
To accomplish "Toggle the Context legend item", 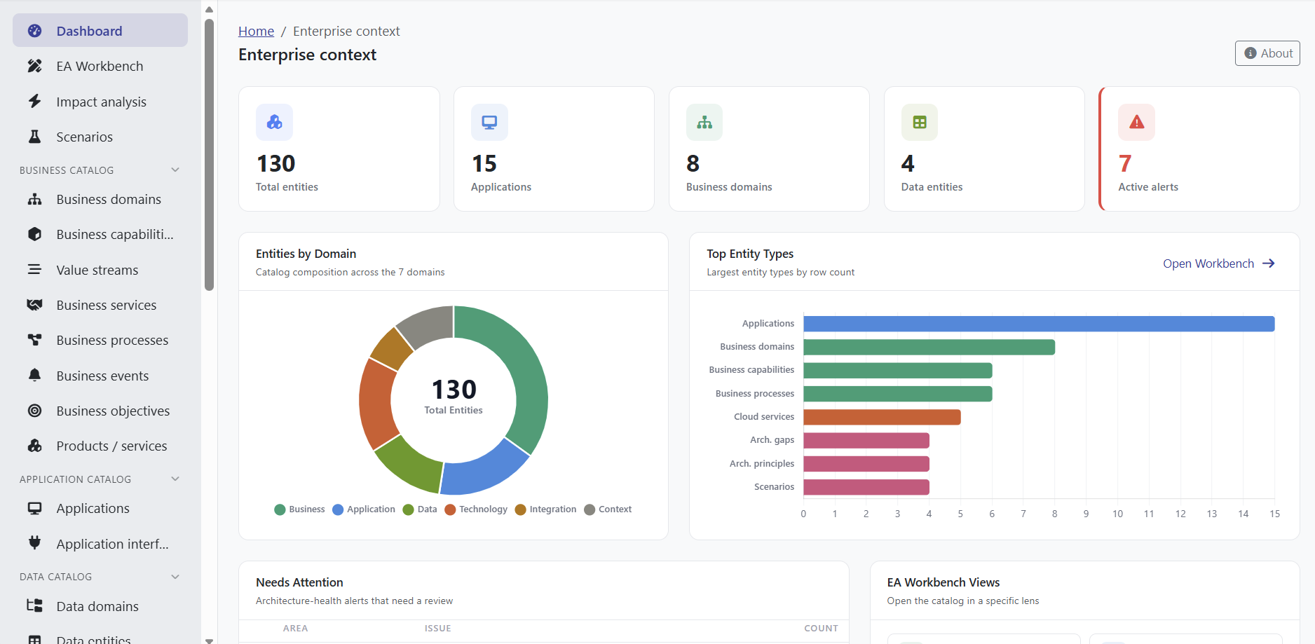I will point(608,509).
